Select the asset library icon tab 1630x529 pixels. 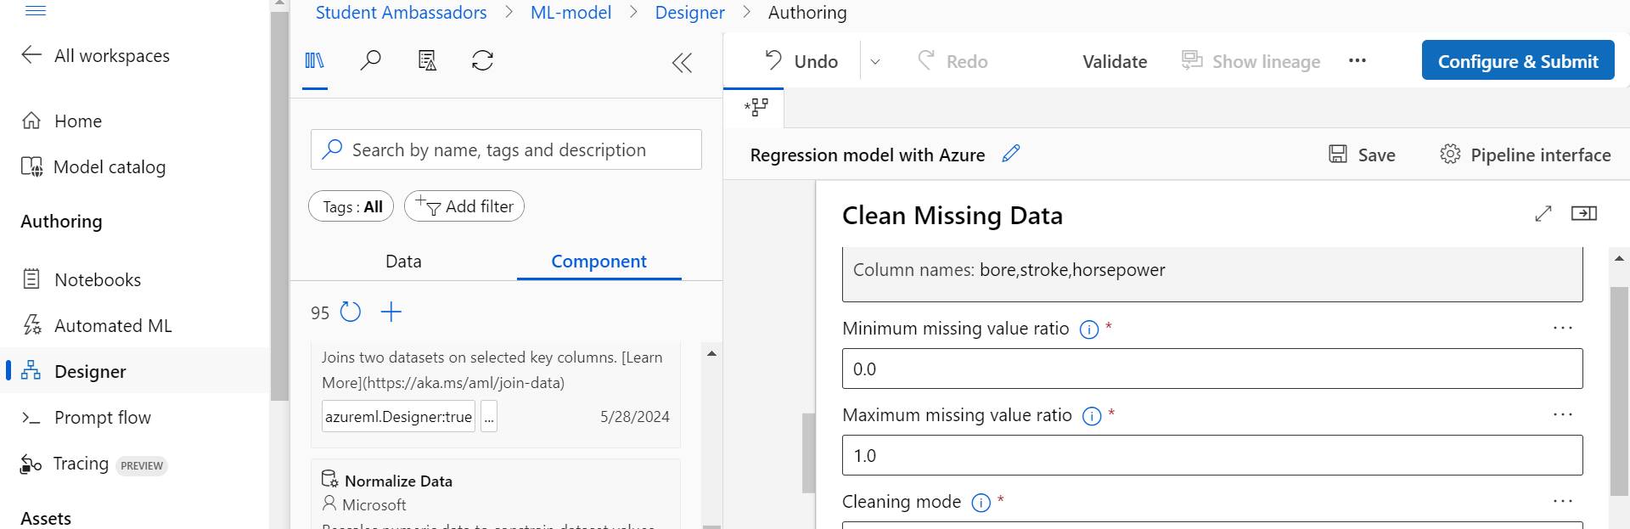(315, 61)
